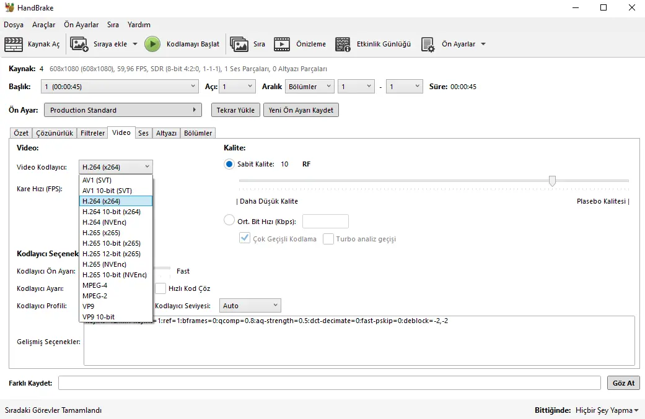Open the Başlık title dropdown
The image size is (645, 419).
(120, 86)
